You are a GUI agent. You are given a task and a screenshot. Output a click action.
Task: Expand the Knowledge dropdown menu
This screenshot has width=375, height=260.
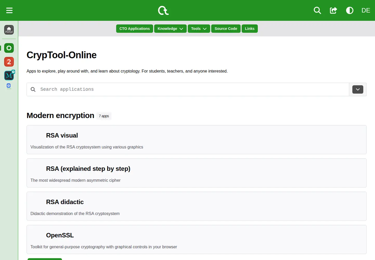170,29
